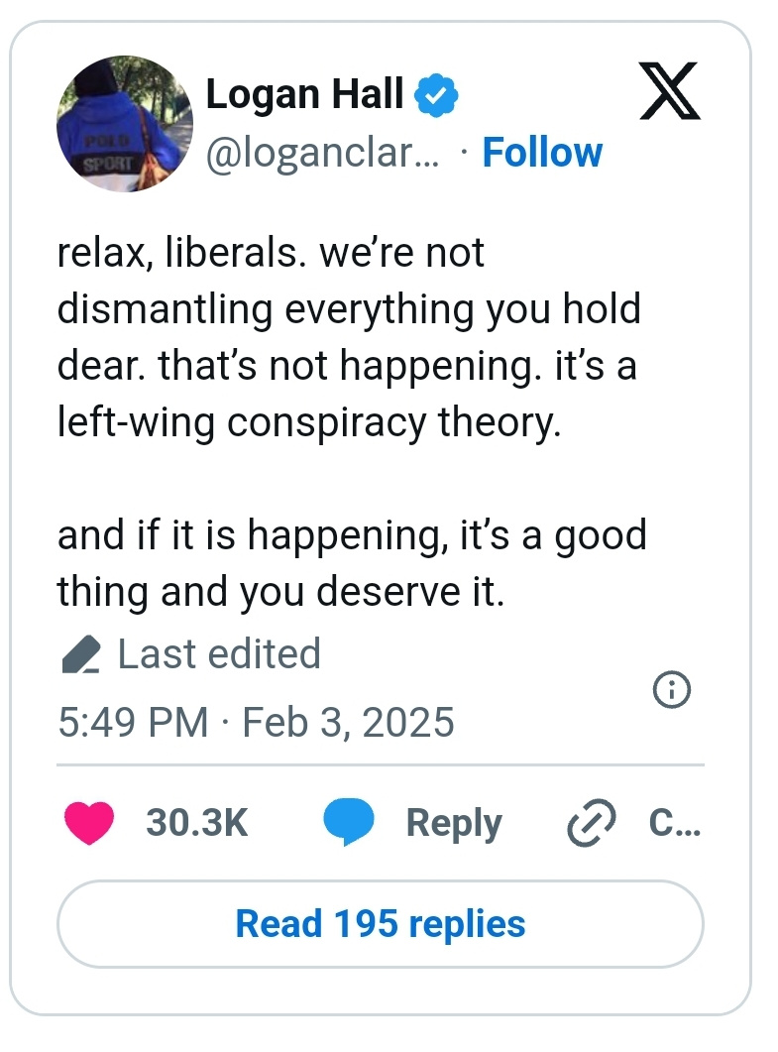Click the Logan Hall display name
The image size is (778, 1052).
pos(304,96)
